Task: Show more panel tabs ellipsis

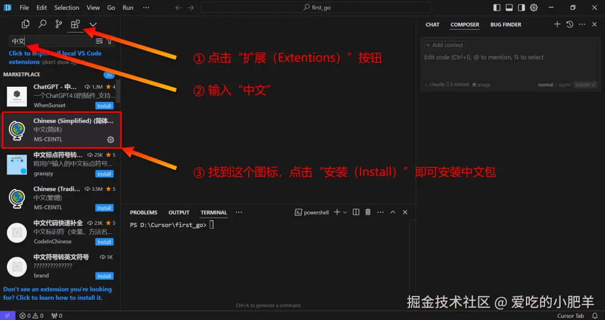Action: point(239,213)
